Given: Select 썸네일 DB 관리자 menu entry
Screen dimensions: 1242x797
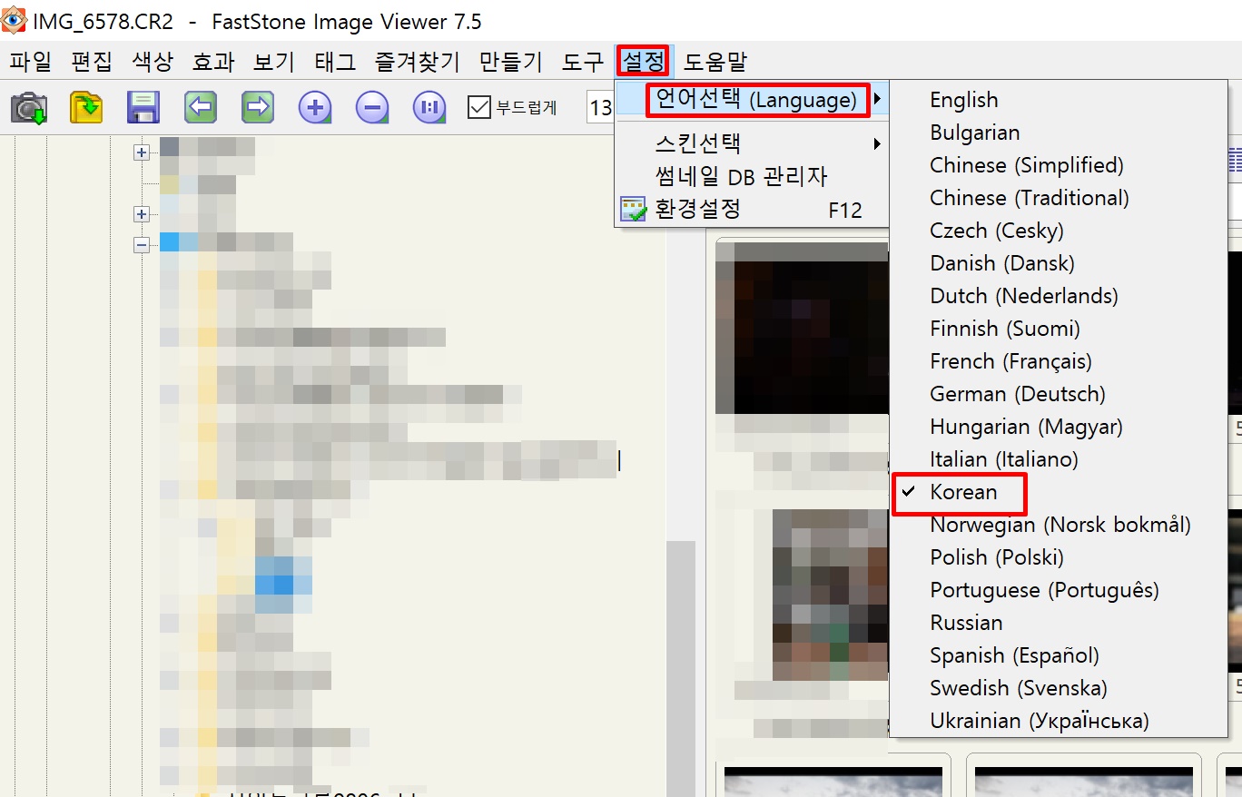Looking at the screenshot, I should pyautogui.click(x=751, y=176).
